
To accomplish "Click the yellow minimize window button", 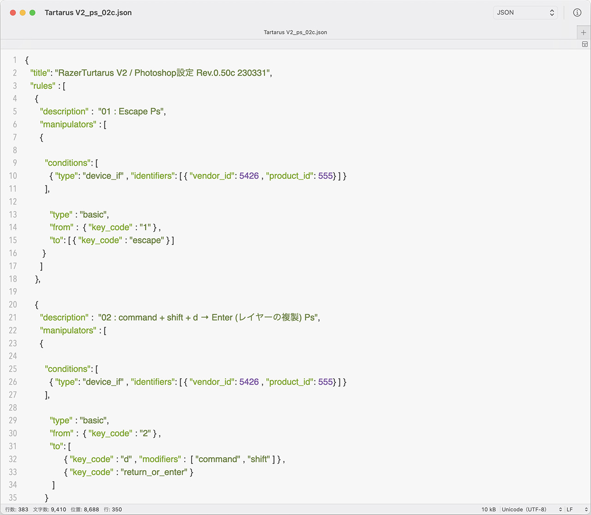I will tap(23, 12).
